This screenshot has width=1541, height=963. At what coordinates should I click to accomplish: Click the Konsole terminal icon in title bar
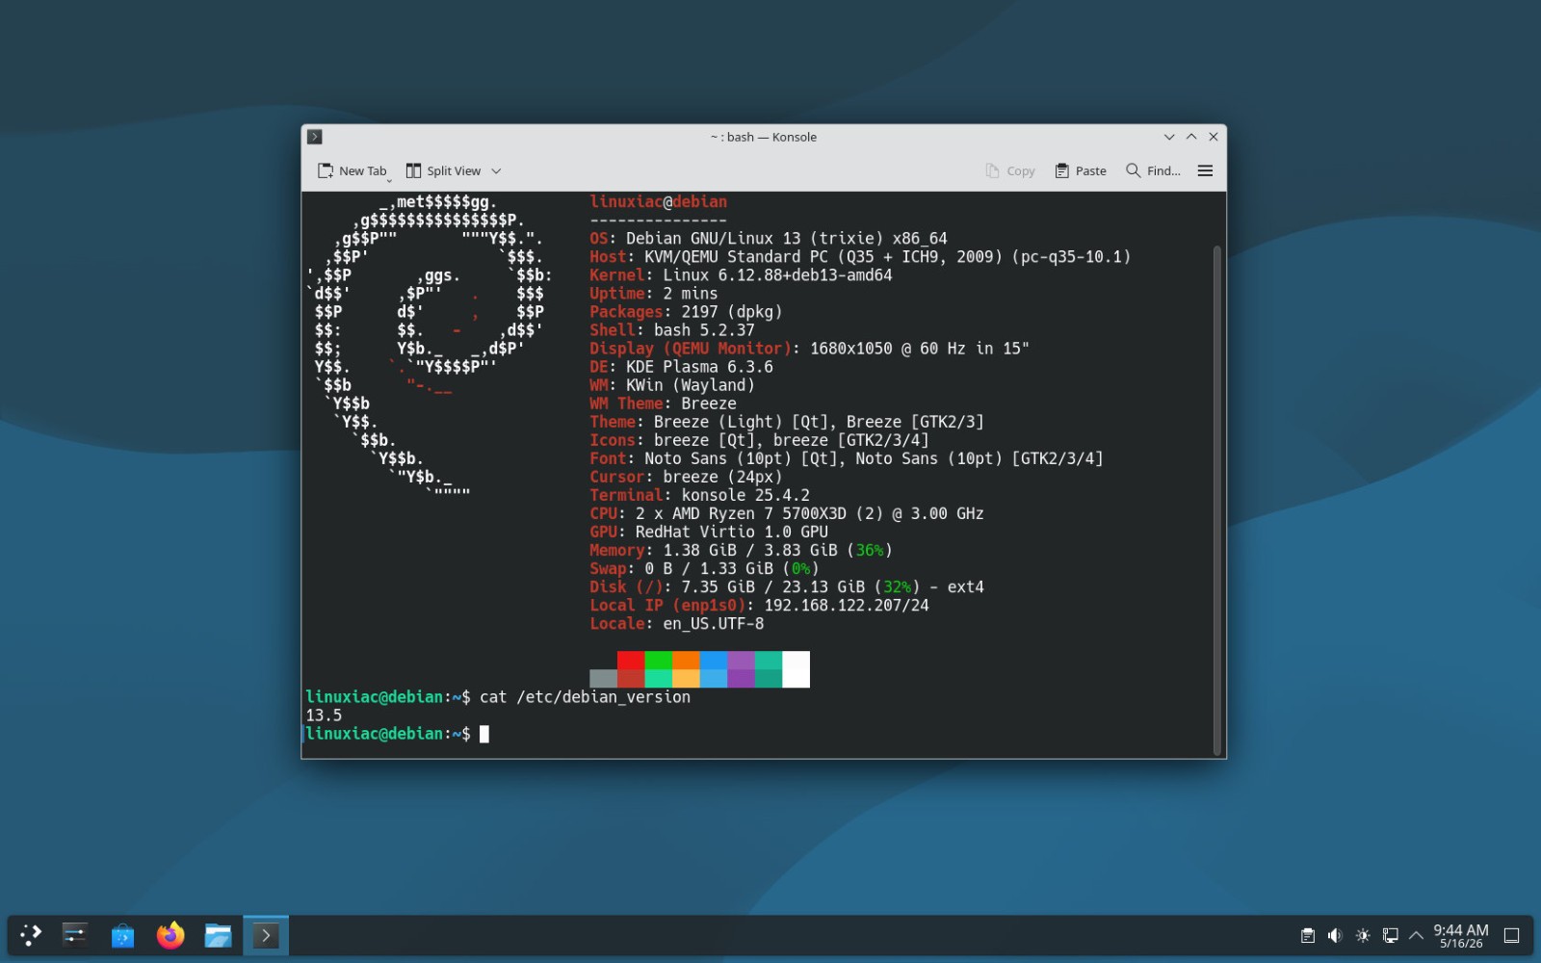[315, 137]
